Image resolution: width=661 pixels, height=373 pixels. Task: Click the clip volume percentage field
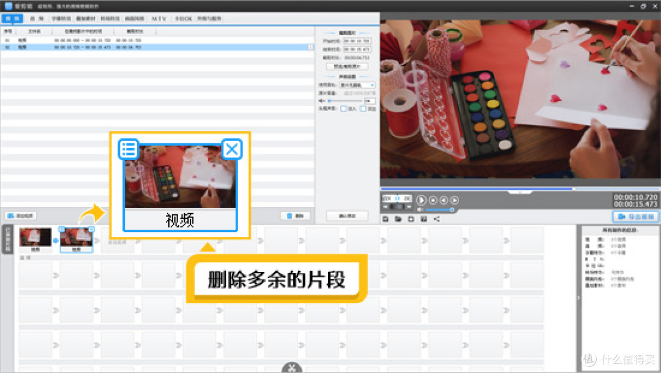click(x=369, y=101)
